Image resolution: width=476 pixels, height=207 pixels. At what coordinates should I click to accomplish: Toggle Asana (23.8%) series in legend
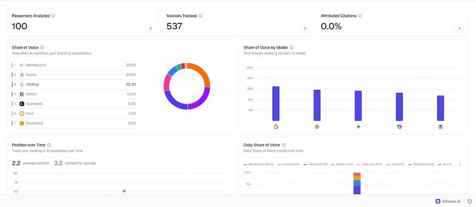coord(288,164)
